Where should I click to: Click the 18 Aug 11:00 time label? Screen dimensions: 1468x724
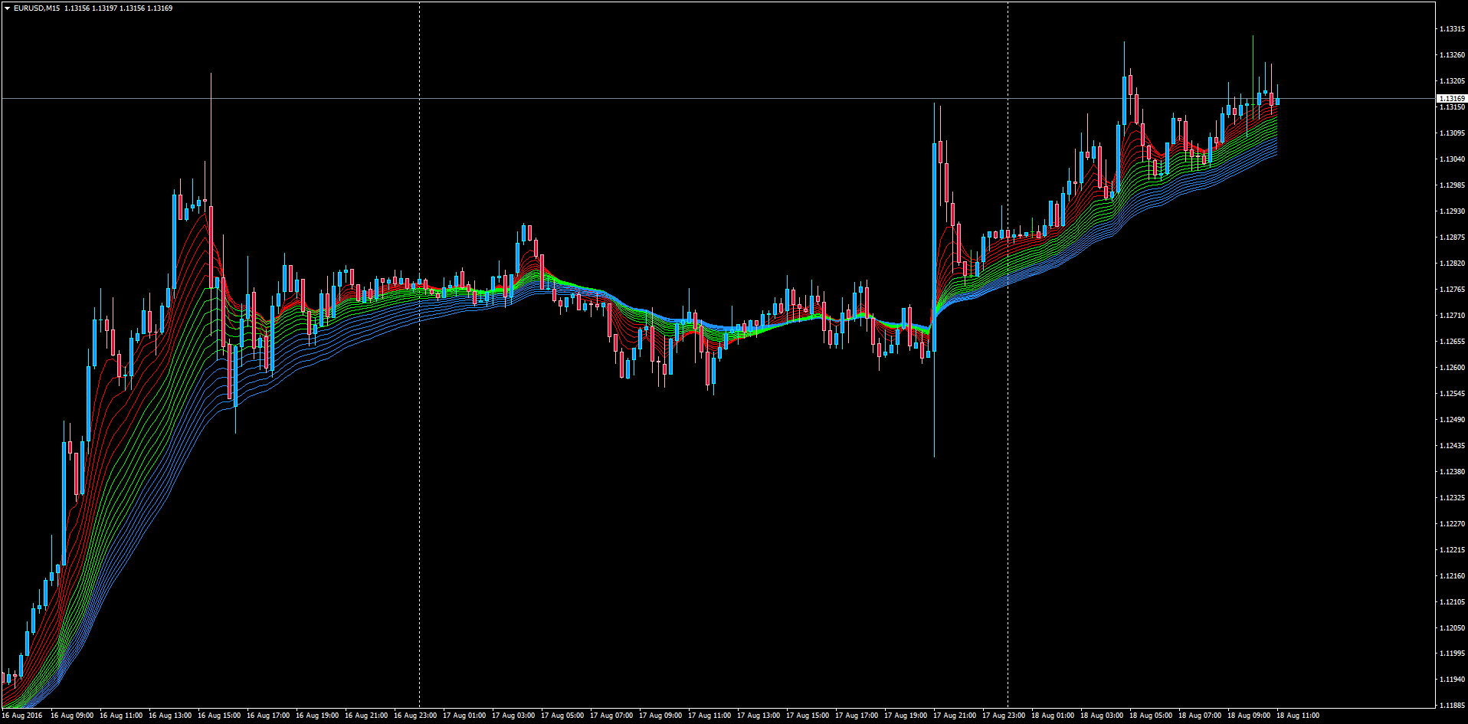[x=1298, y=716]
